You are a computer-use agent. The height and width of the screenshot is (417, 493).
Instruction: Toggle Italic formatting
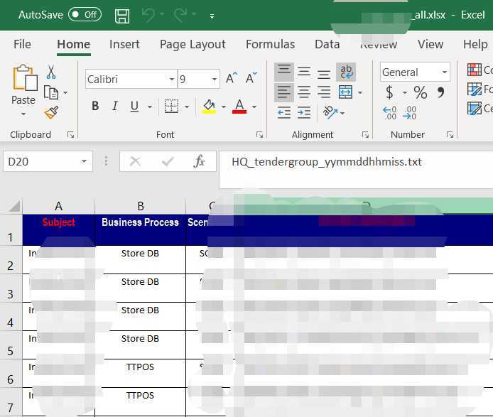pos(115,106)
